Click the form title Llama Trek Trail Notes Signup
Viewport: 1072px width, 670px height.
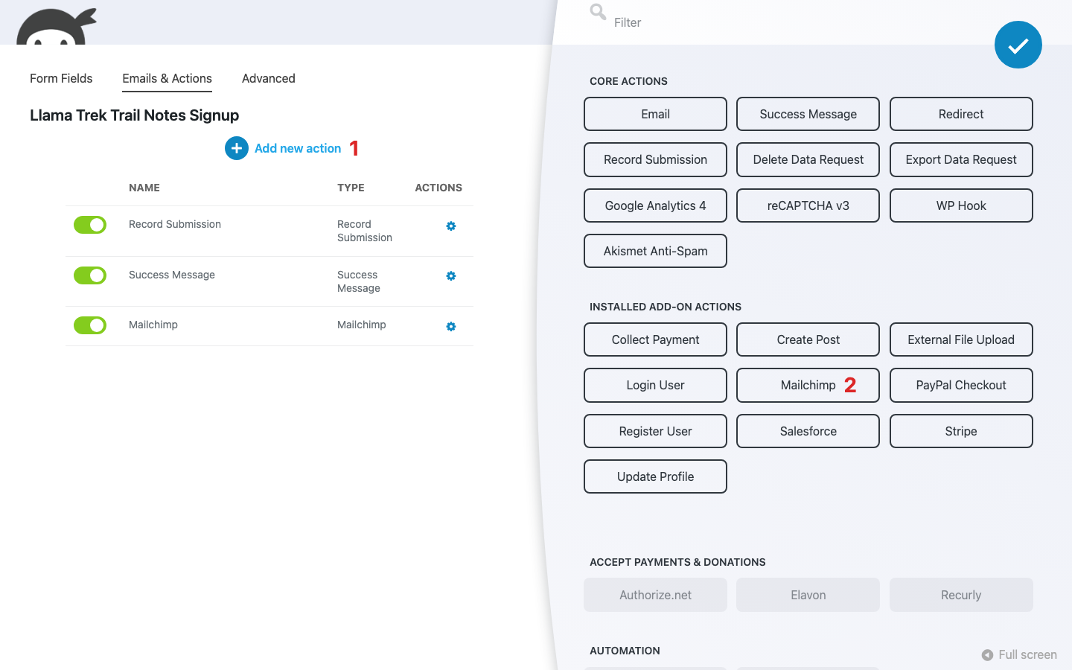134,115
